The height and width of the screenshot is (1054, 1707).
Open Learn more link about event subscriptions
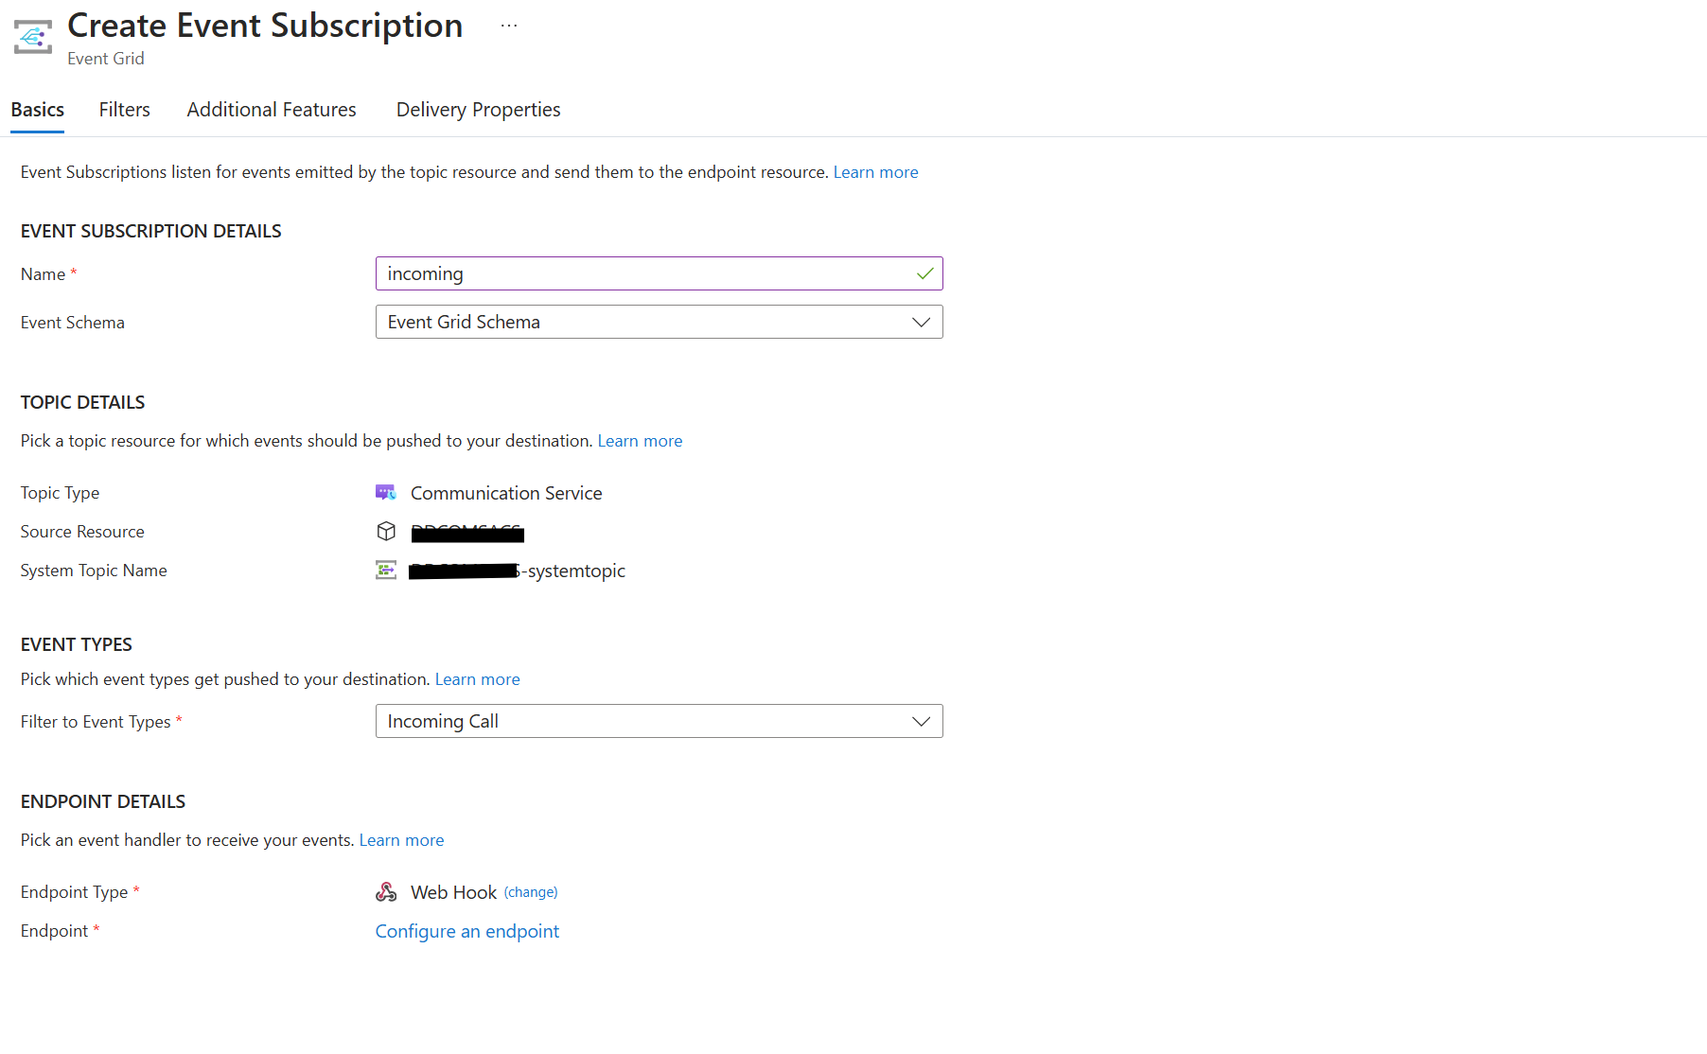876,172
